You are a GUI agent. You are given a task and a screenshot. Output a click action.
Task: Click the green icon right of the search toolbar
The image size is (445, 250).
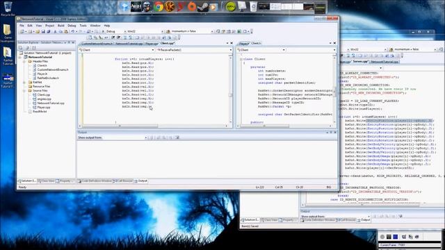click(x=239, y=31)
